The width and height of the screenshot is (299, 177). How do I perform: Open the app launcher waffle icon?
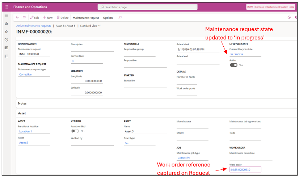[x=6, y=7]
